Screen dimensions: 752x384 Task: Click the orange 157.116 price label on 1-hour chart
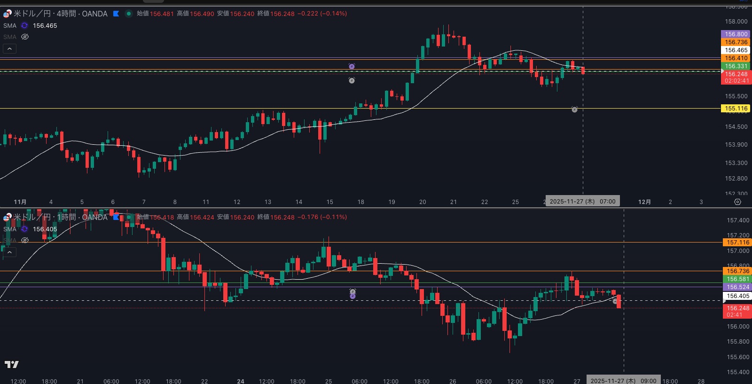click(737, 243)
